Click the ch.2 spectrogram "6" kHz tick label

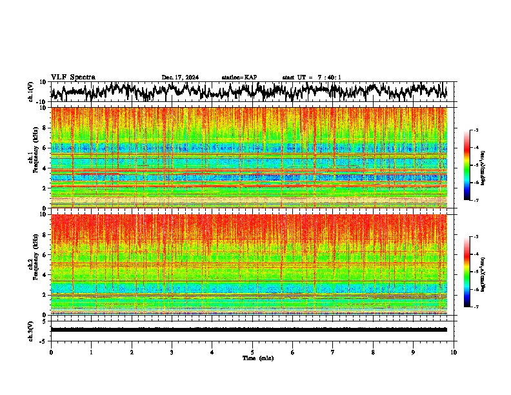click(45, 255)
